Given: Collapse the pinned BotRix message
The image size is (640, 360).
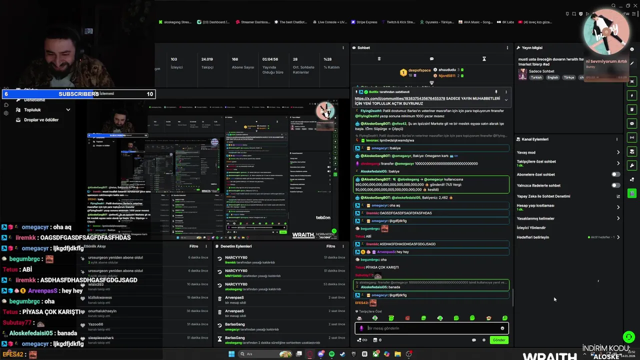Looking at the screenshot, I should click(506, 100).
